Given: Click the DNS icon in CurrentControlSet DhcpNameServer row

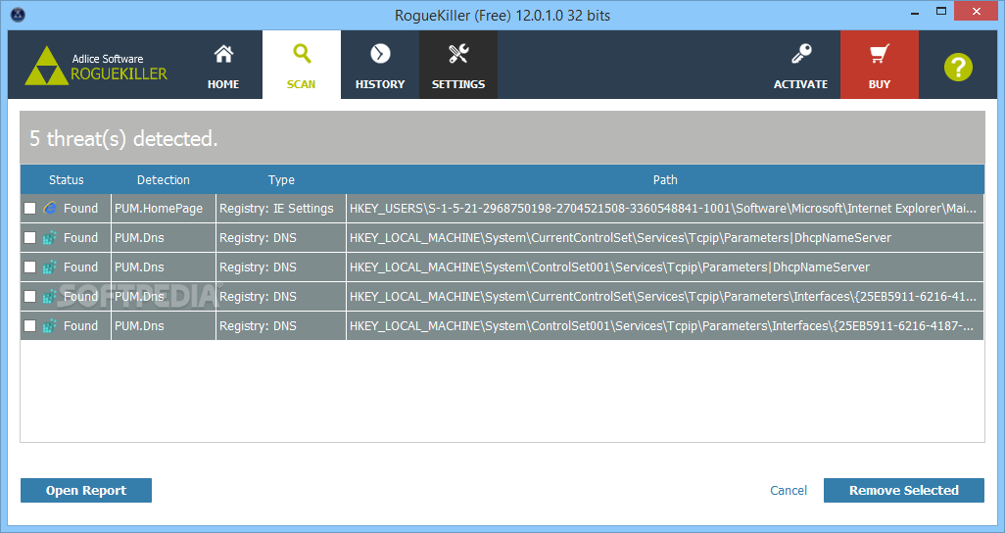Looking at the screenshot, I should [x=50, y=238].
